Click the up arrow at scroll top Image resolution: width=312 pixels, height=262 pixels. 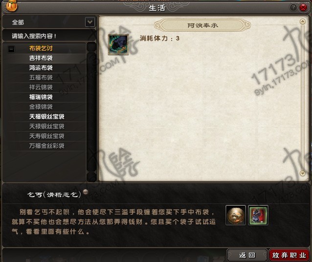(302, 21)
